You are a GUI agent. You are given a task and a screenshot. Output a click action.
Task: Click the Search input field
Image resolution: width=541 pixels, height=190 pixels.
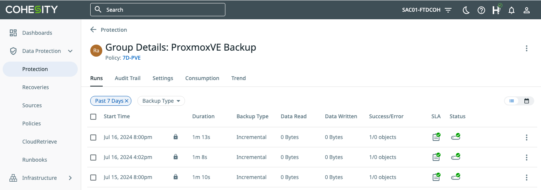click(x=162, y=10)
